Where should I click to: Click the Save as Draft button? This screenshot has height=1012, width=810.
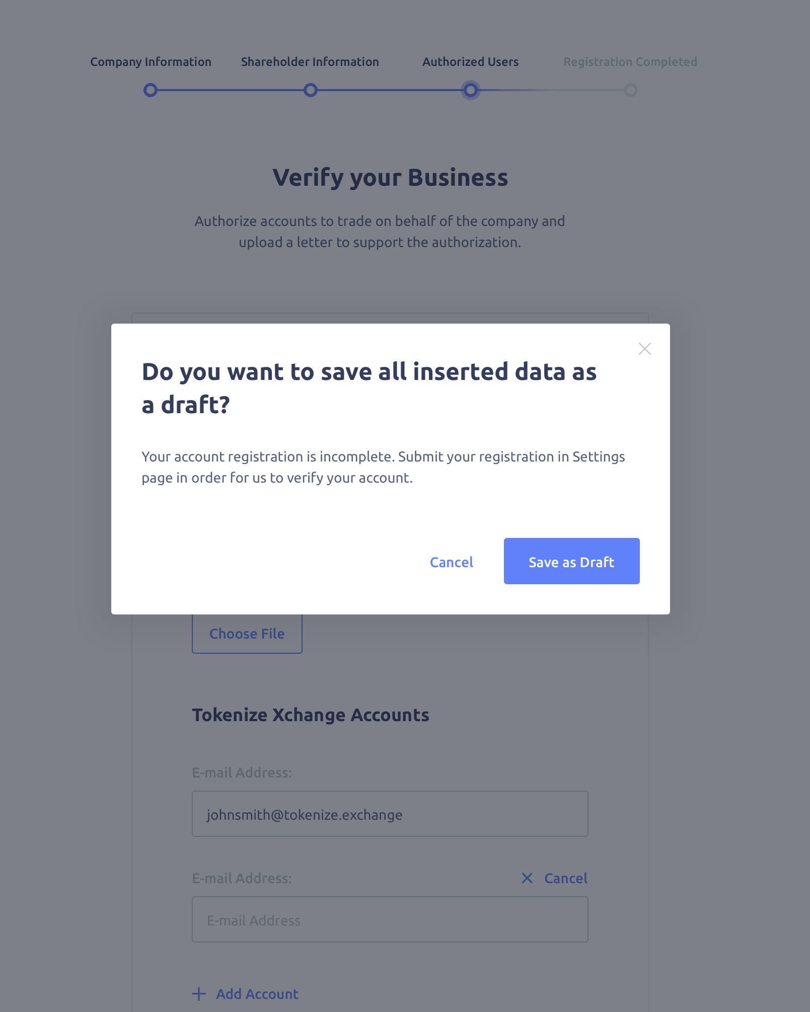571,561
